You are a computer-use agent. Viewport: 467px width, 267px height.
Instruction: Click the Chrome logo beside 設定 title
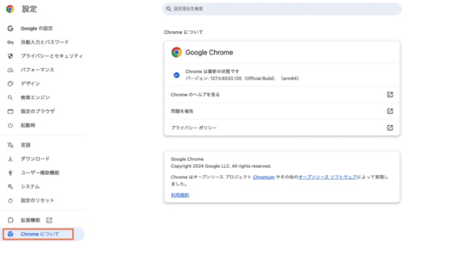pyautogui.click(x=10, y=9)
